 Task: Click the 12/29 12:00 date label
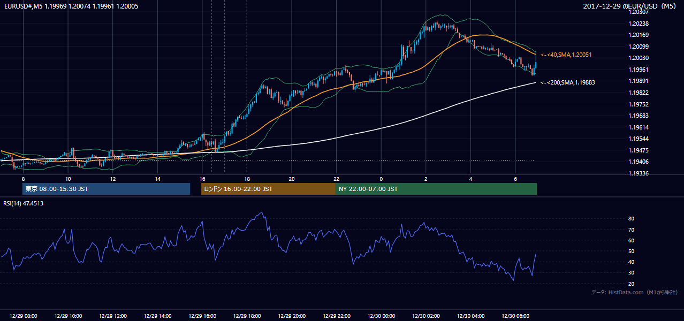(x=113, y=316)
